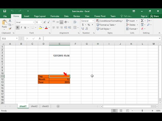162x121 pixels.
Task: Click the Insert Function fx icon
Action: point(40,38)
